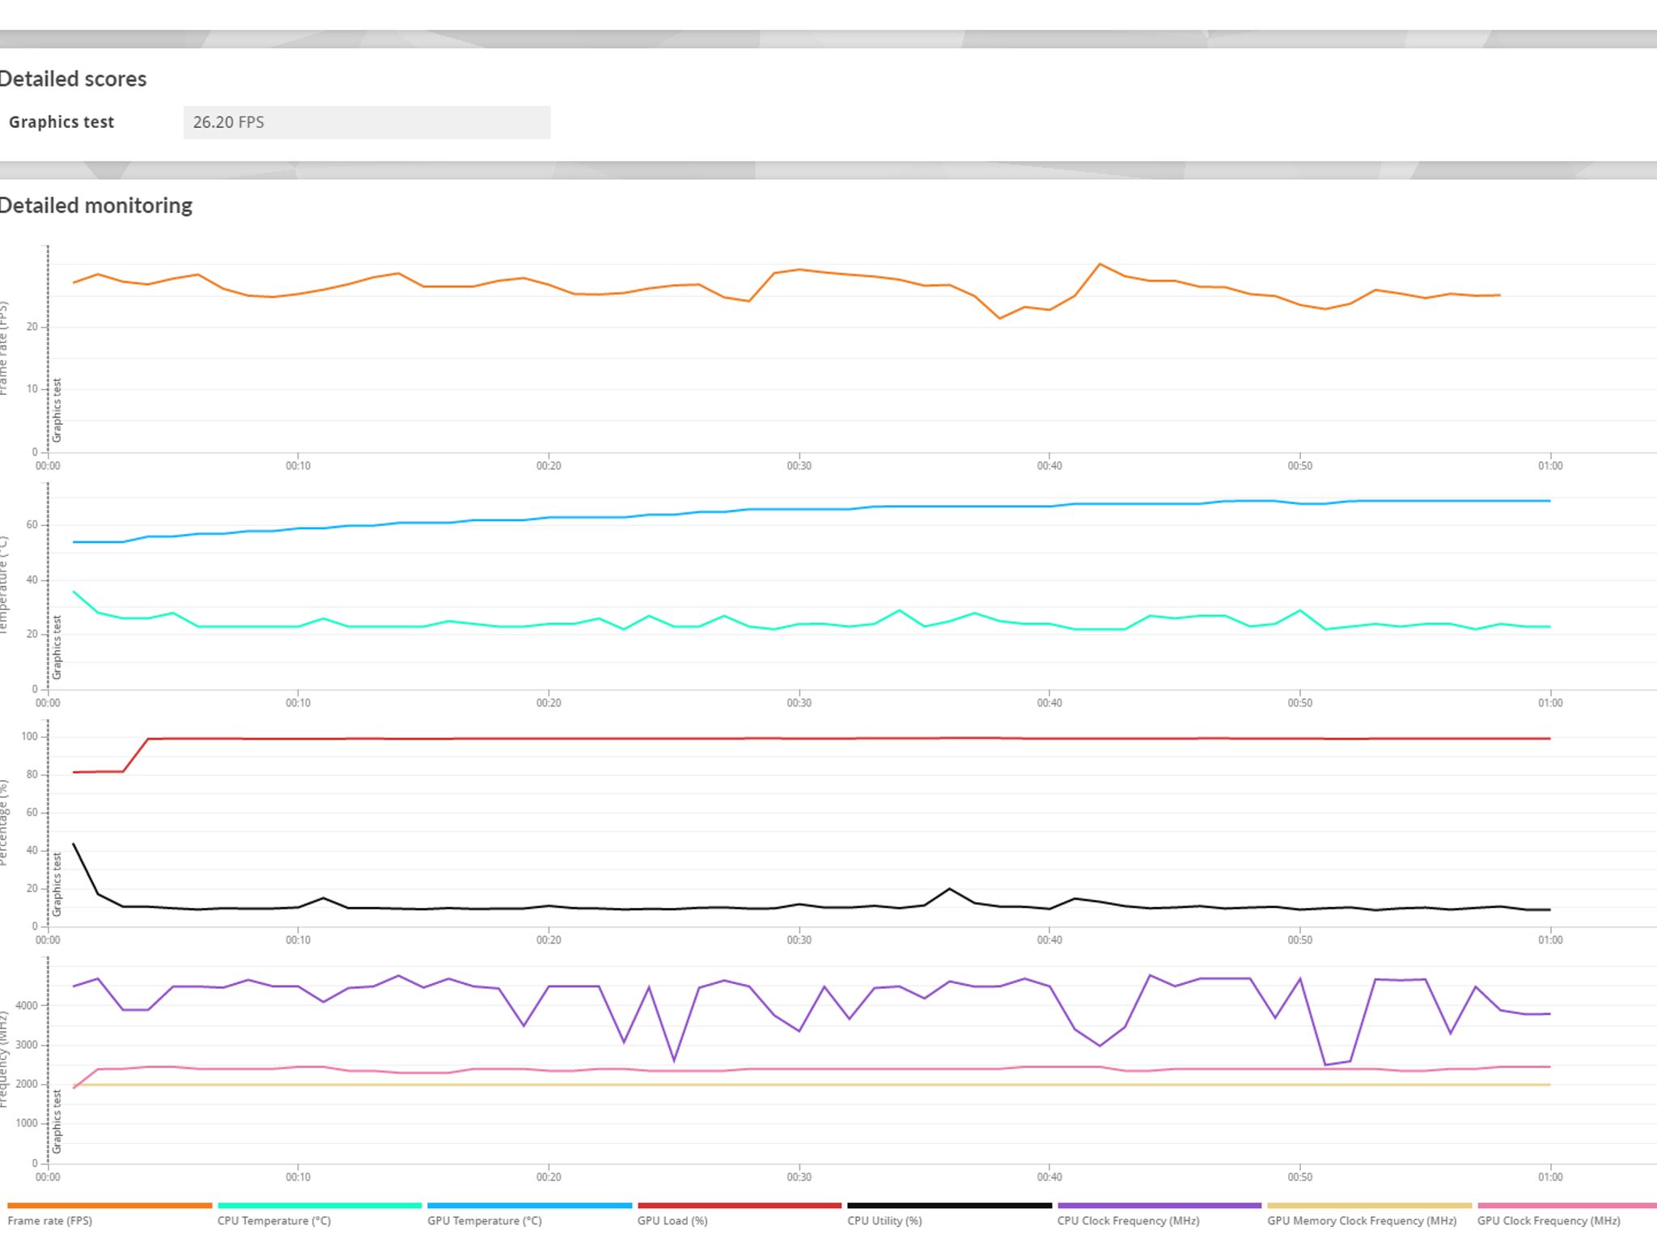This screenshot has width=1657, height=1243.
Task: Click the frame rate dip near 00:38
Action: pyautogui.click(x=1000, y=318)
